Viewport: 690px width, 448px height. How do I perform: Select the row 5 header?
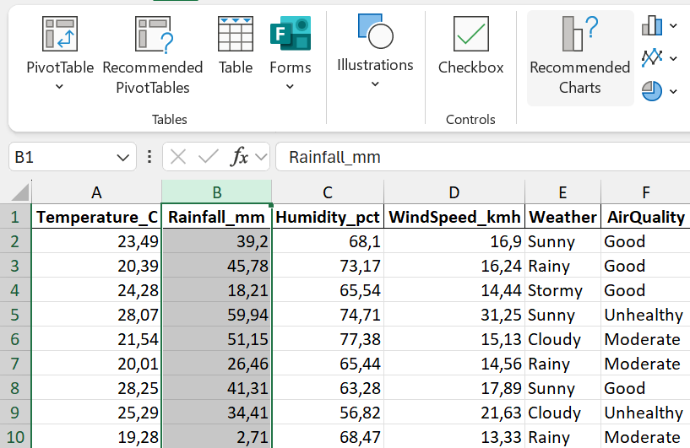click(x=14, y=315)
